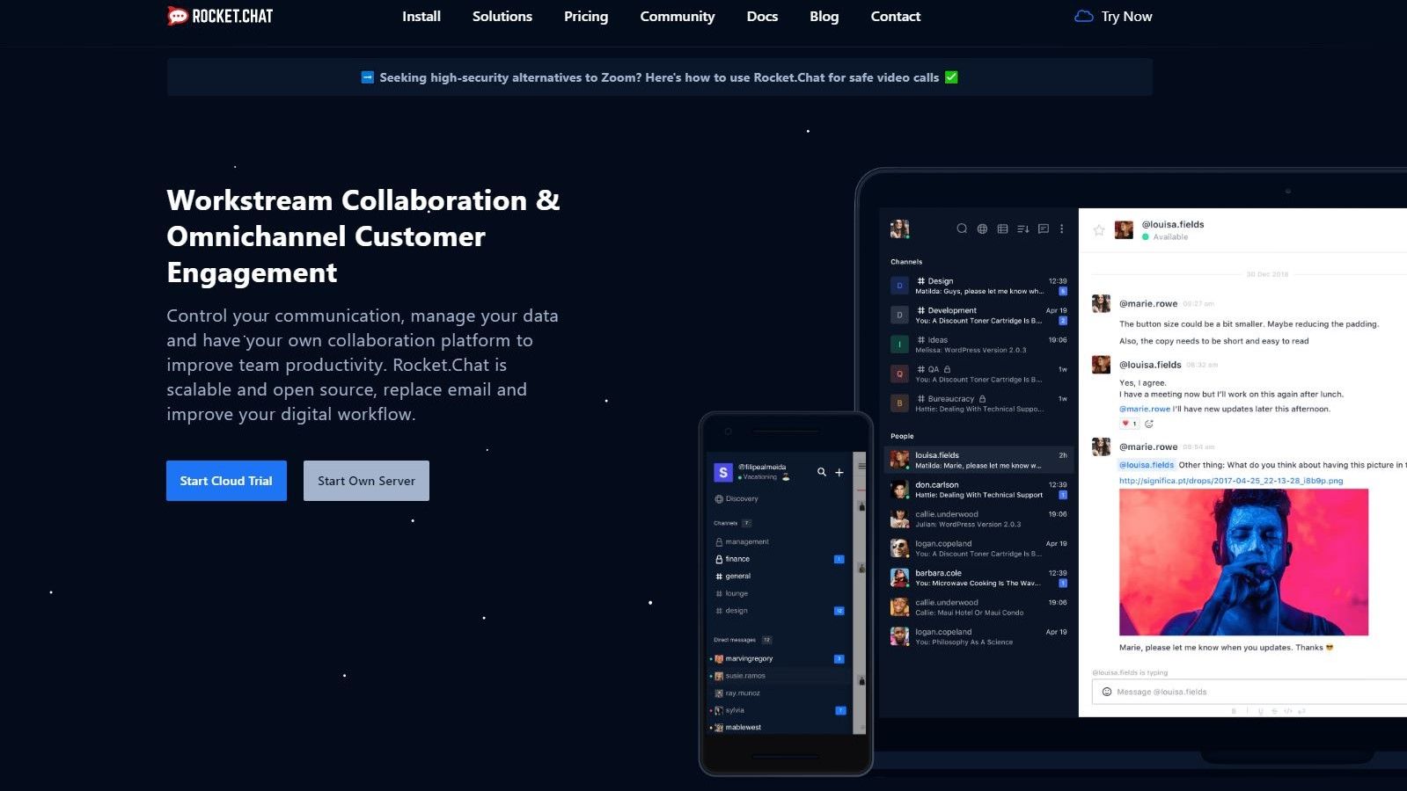Tap the general channel on the phone

click(x=780, y=577)
